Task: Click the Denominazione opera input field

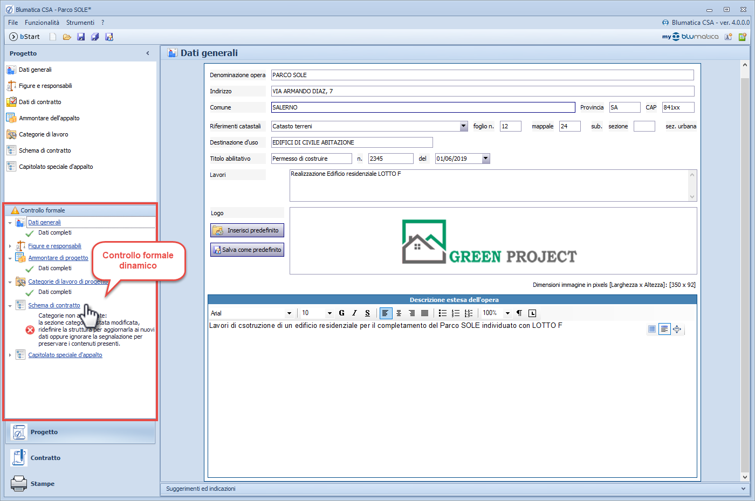Action: coord(482,75)
